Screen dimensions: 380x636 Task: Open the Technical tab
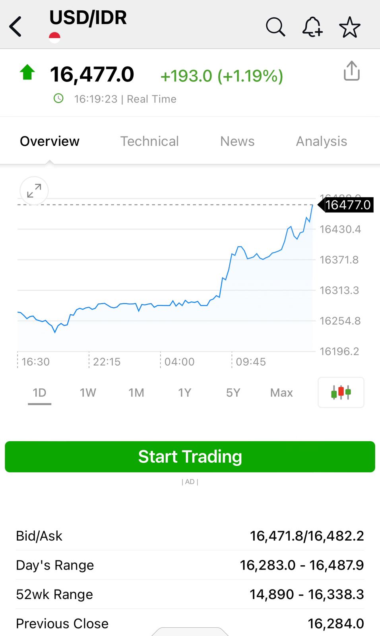tap(149, 141)
